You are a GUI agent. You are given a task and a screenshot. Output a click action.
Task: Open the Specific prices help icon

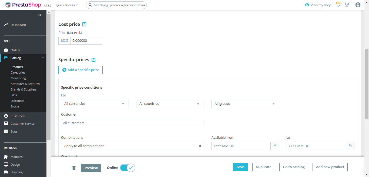pos(93,60)
